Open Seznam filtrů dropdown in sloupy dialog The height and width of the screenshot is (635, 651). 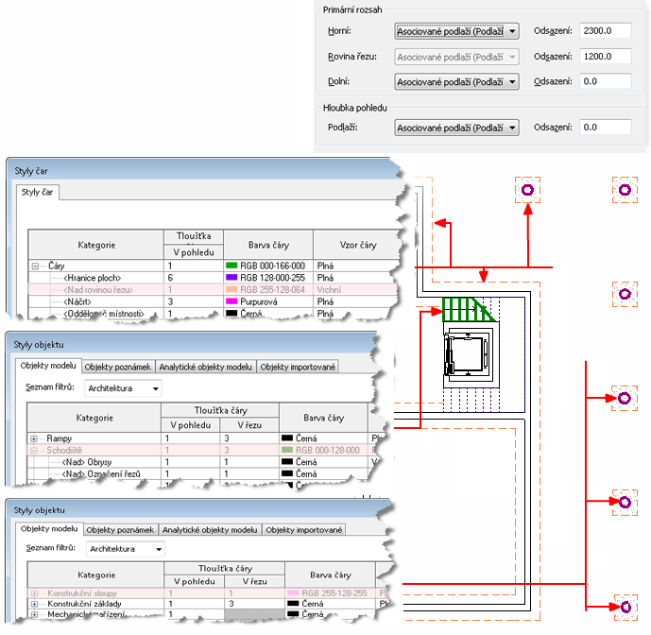[126, 549]
